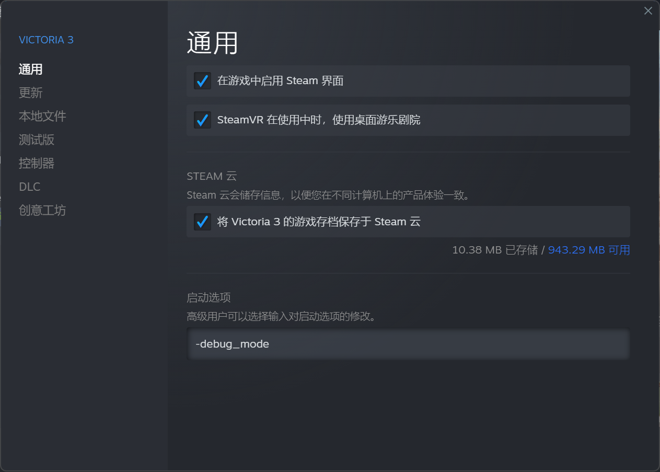Switch to the 本地文件 tab
Viewport: 660px width, 472px height.
click(42, 116)
